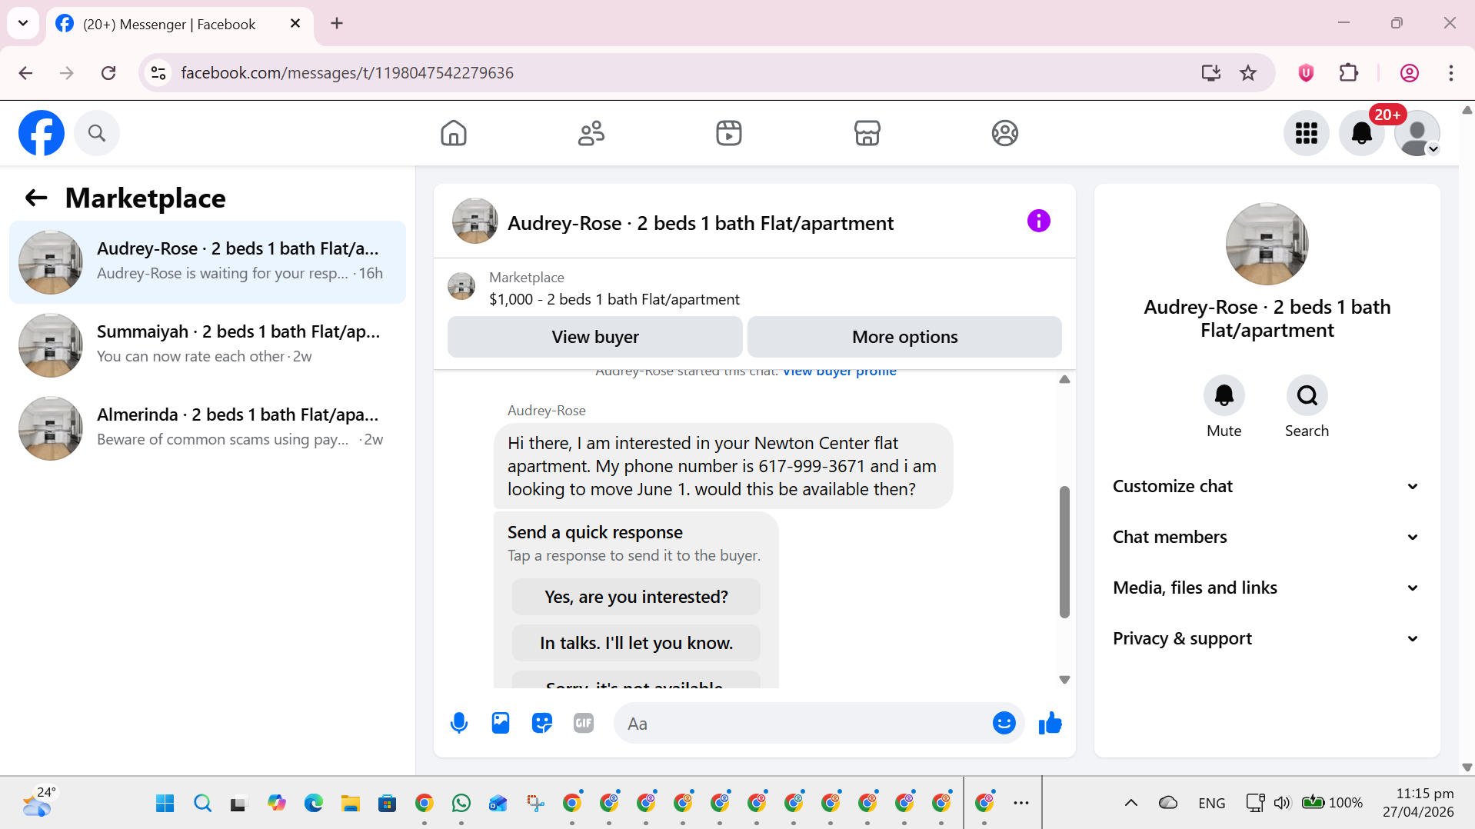Send a thumbs-up like
This screenshot has width=1475, height=829.
tap(1050, 723)
